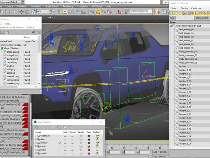The image size is (210, 158).
Task: Toggle the 3D Snaps icon
Action: [92, 12]
